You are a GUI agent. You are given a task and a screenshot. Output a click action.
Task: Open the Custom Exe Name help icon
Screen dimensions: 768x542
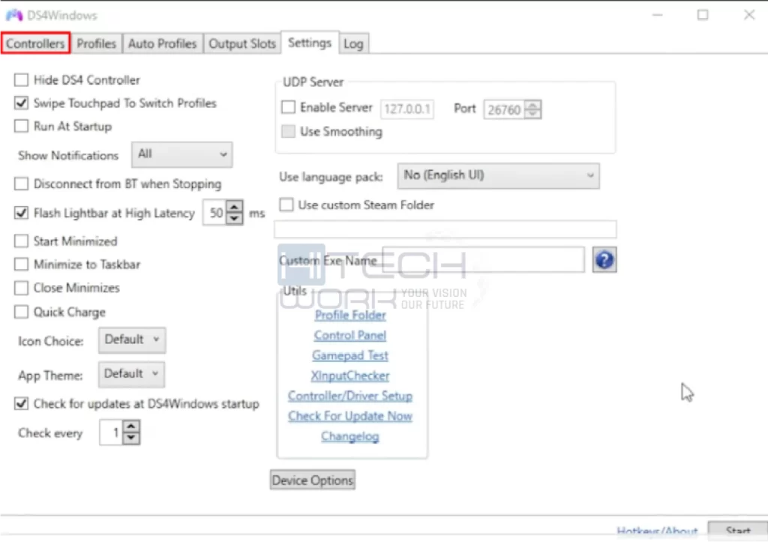[x=604, y=259]
